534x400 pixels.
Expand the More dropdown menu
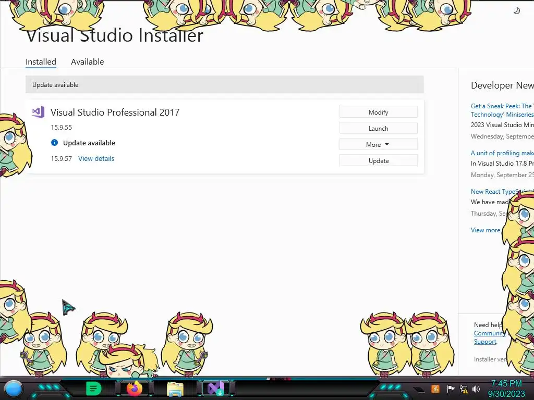(x=379, y=145)
